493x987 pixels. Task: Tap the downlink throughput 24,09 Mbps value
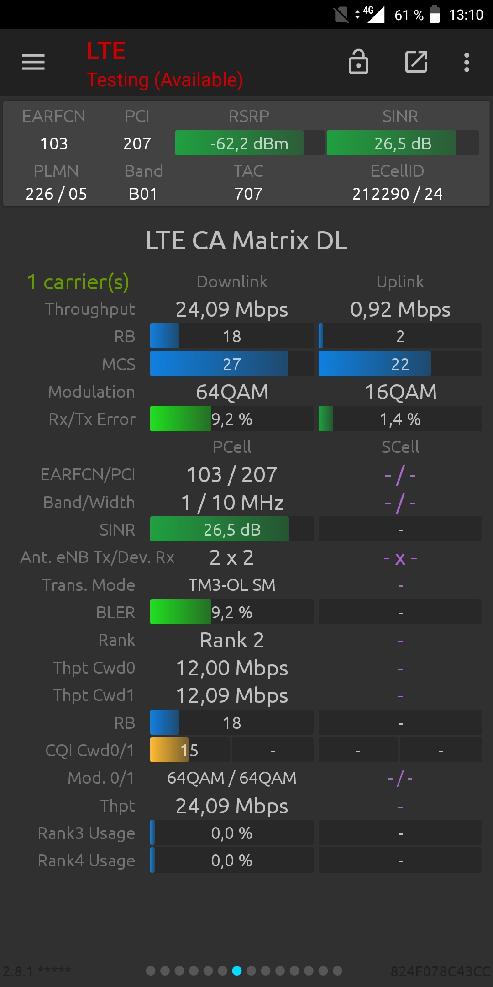tap(232, 309)
